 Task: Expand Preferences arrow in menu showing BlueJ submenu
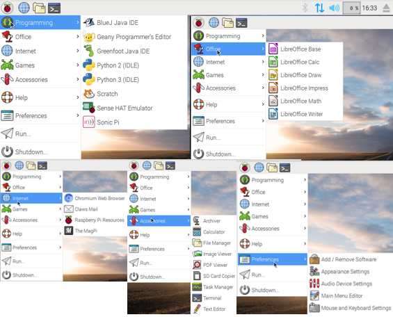(78, 115)
